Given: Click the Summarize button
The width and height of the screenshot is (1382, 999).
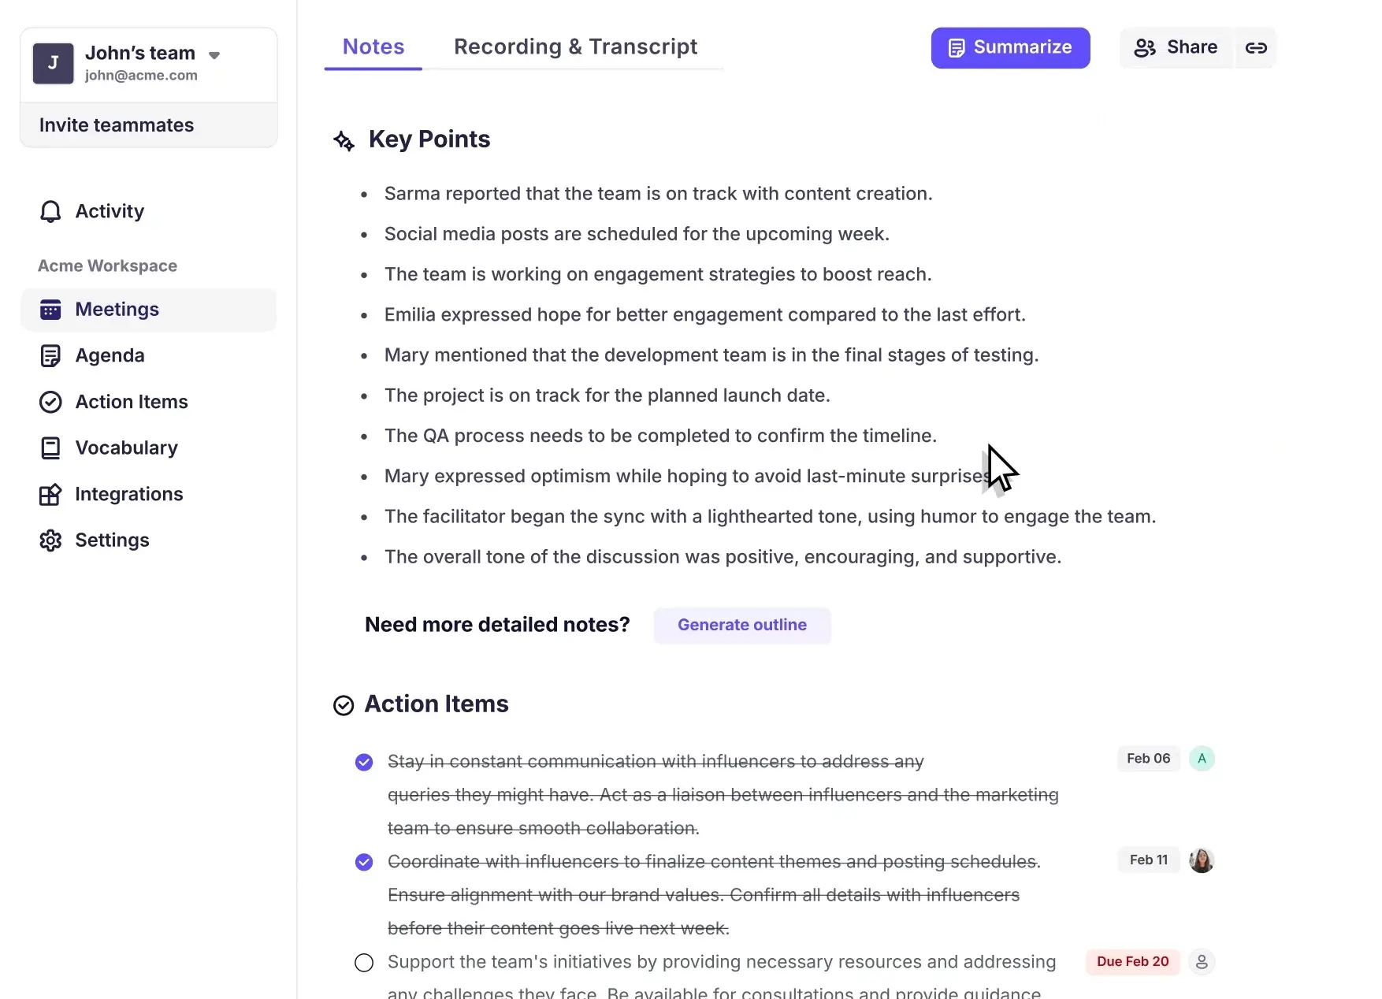Looking at the screenshot, I should (1010, 47).
